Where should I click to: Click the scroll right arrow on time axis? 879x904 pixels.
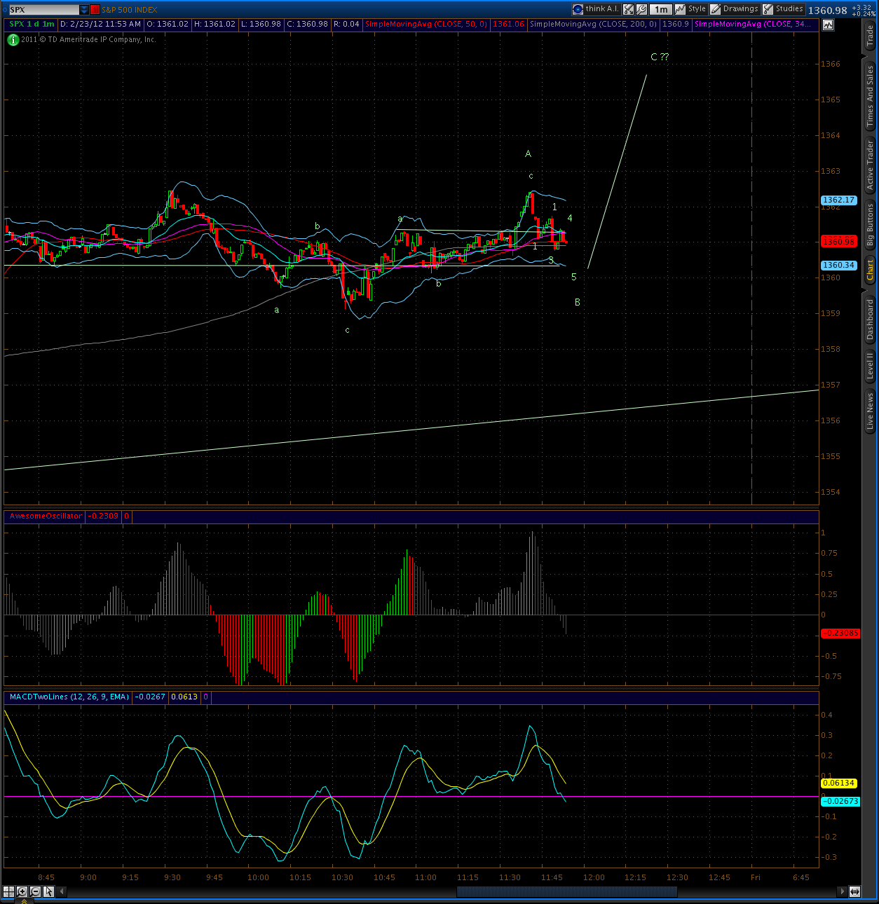coord(842,891)
